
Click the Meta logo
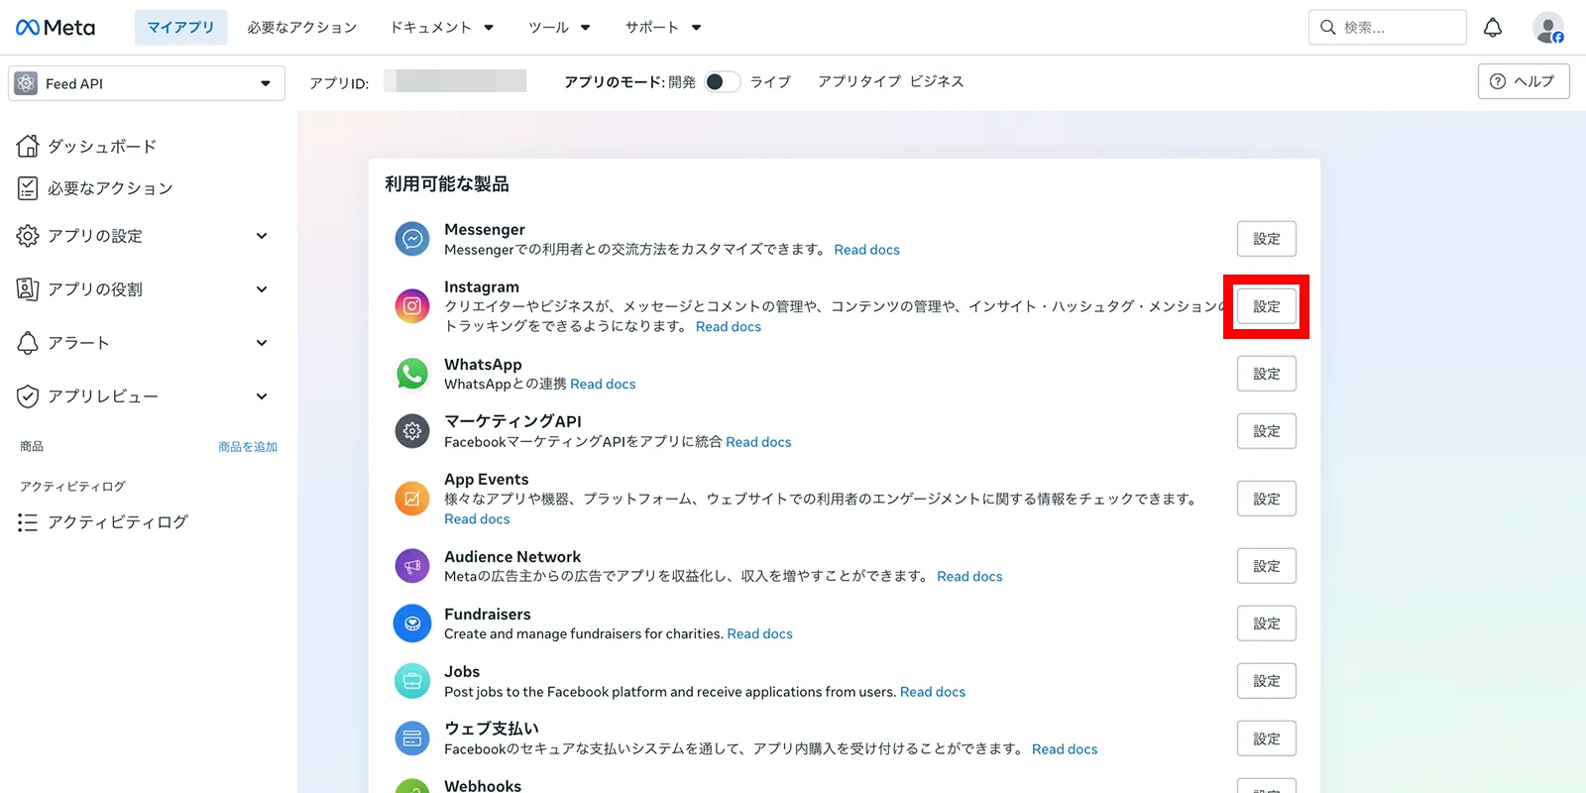pyautogui.click(x=56, y=28)
